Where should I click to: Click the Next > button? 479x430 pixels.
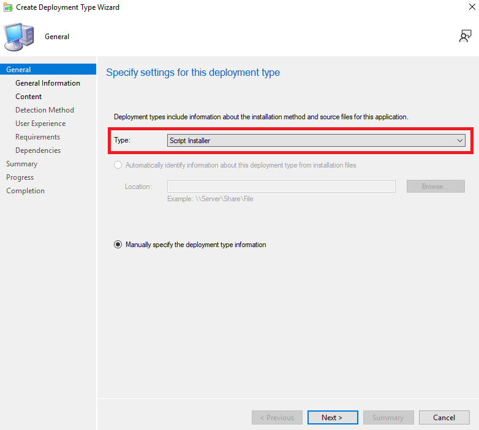332,418
